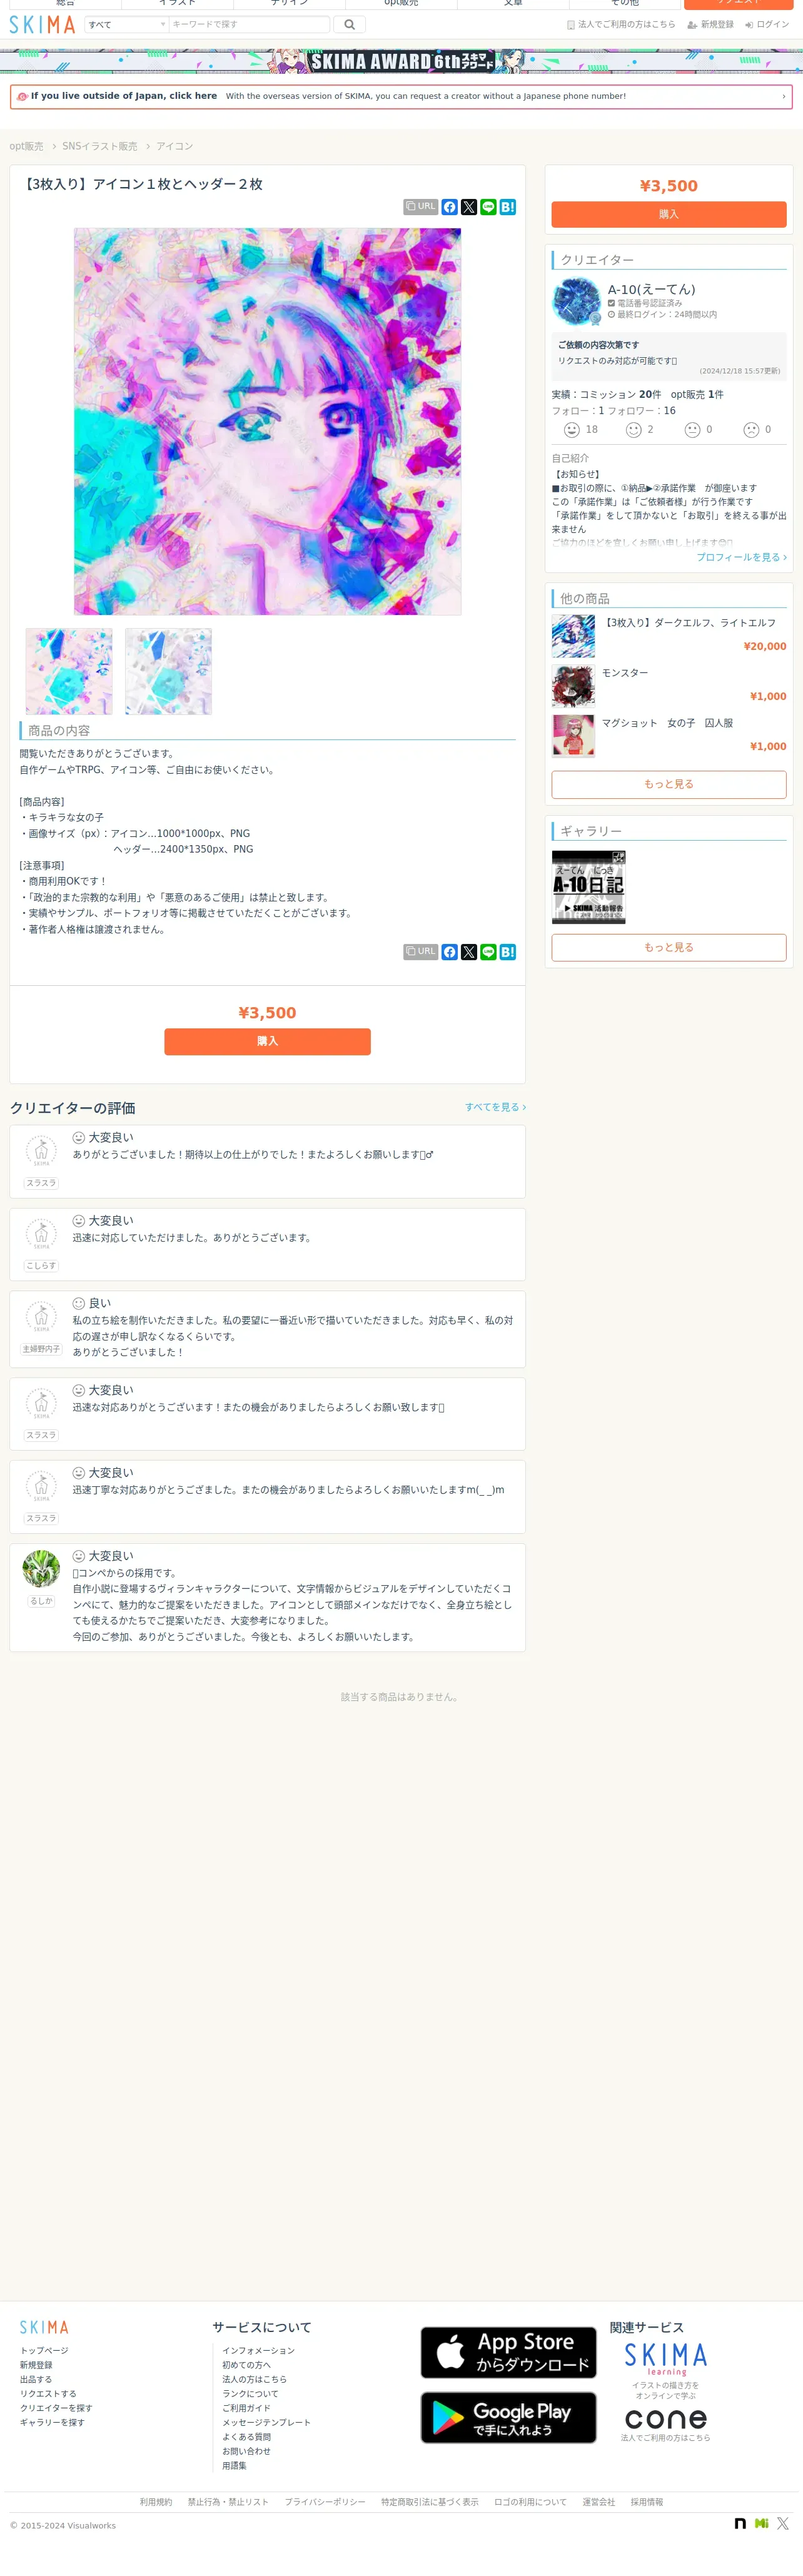Click the footer SKIMA logo
Viewport: 803px width, 2576px height.
(x=44, y=2328)
